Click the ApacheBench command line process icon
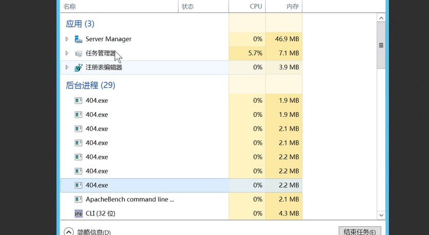 pos(78,200)
